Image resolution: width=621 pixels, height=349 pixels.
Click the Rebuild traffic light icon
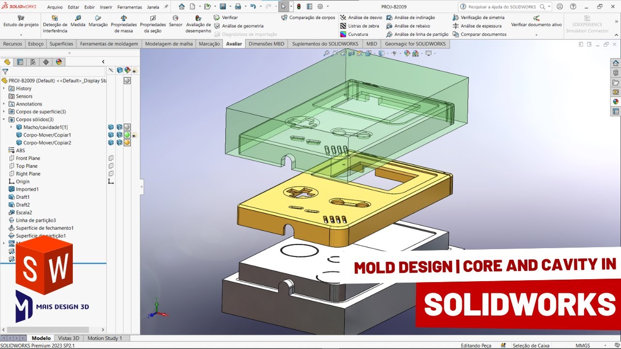(x=299, y=7)
